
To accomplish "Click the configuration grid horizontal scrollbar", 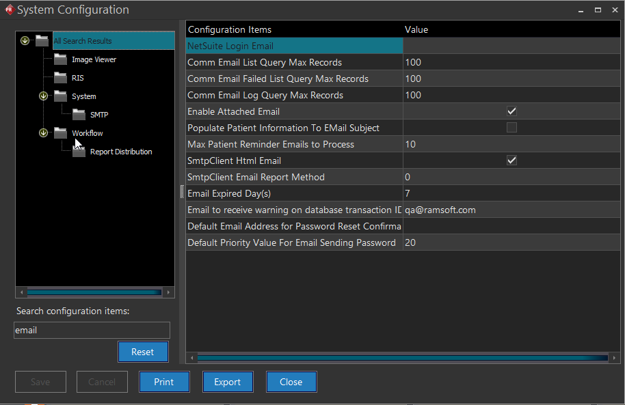I will (402, 357).
